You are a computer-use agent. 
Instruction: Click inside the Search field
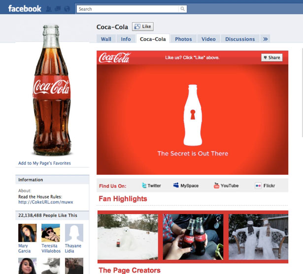coord(128,9)
